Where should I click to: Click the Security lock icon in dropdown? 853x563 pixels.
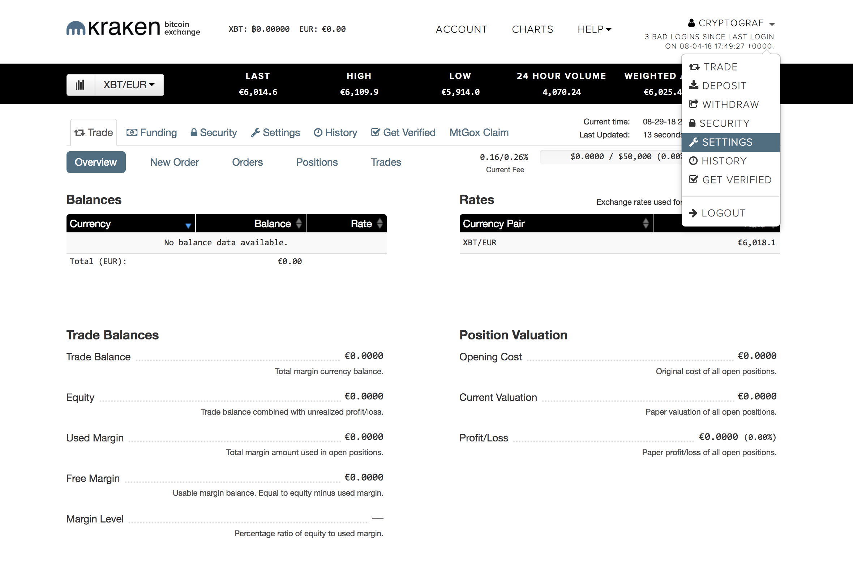pos(692,123)
